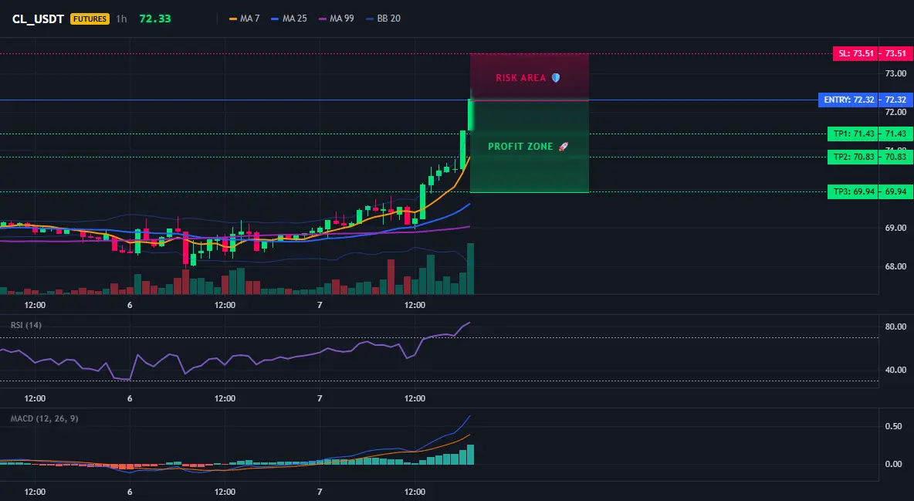The width and height of the screenshot is (914, 501).
Task: Click the MACD (12, 26, 9) indicator label
Action: coord(44,418)
